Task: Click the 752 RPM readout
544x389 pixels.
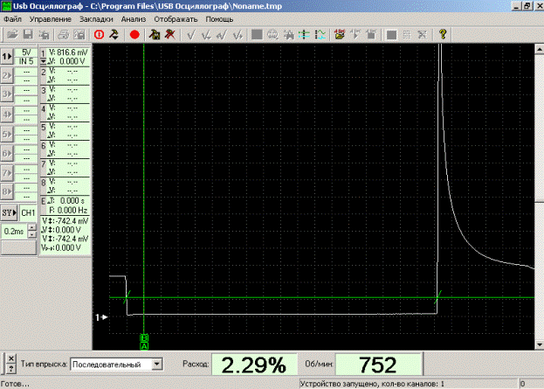Action: click(378, 365)
